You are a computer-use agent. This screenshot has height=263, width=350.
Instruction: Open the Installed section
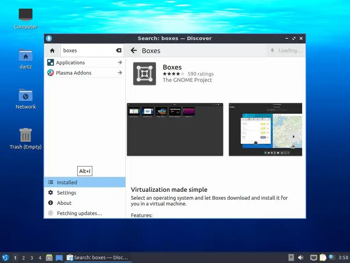[85, 182]
